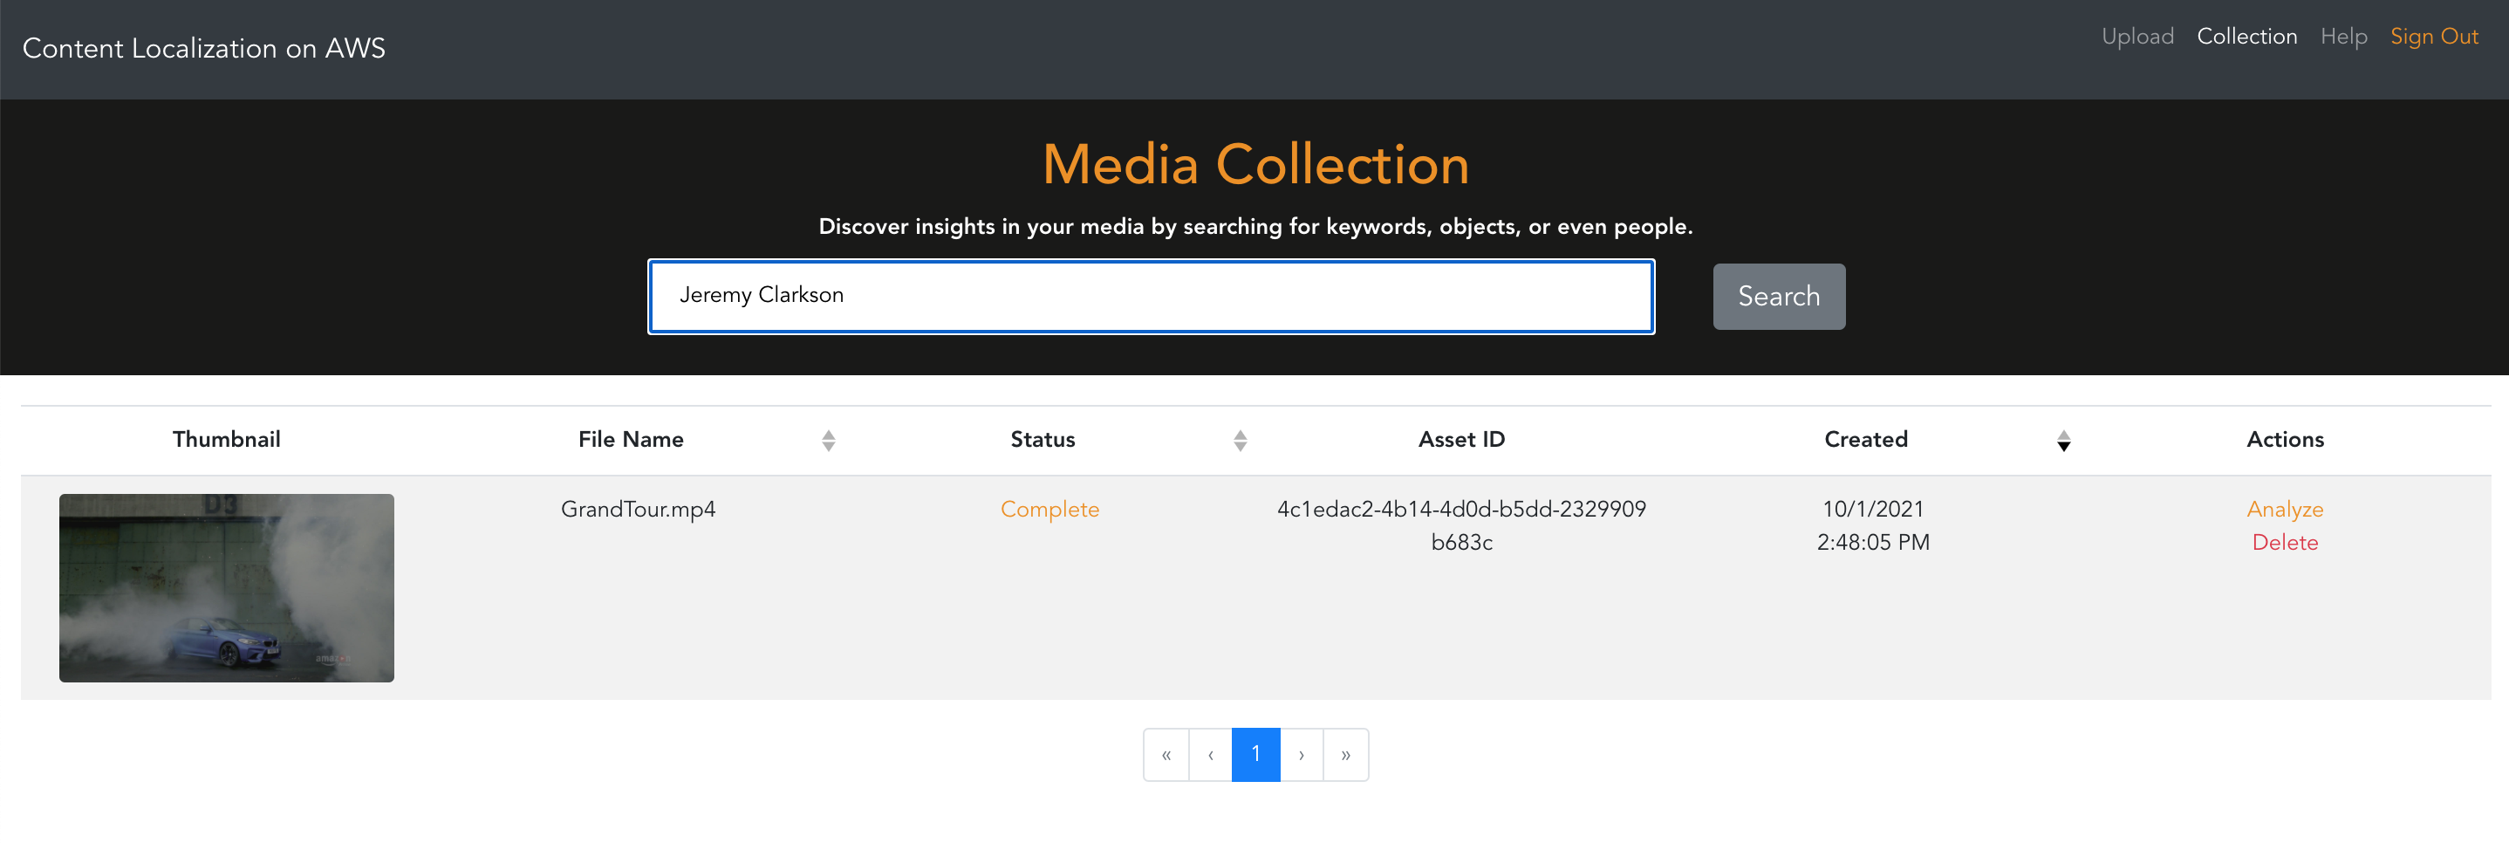Go to next page of results
The width and height of the screenshot is (2509, 843).
[1302, 754]
